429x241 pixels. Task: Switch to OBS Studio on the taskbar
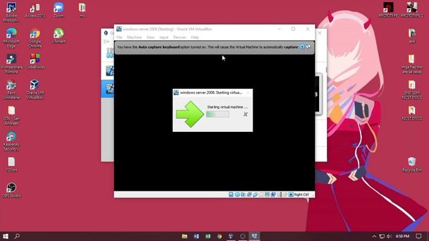(x=243, y=236)
